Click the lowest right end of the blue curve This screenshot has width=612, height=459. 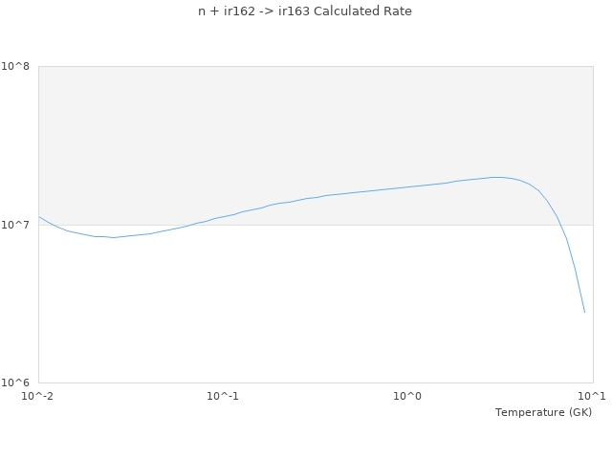click(584, 312)
